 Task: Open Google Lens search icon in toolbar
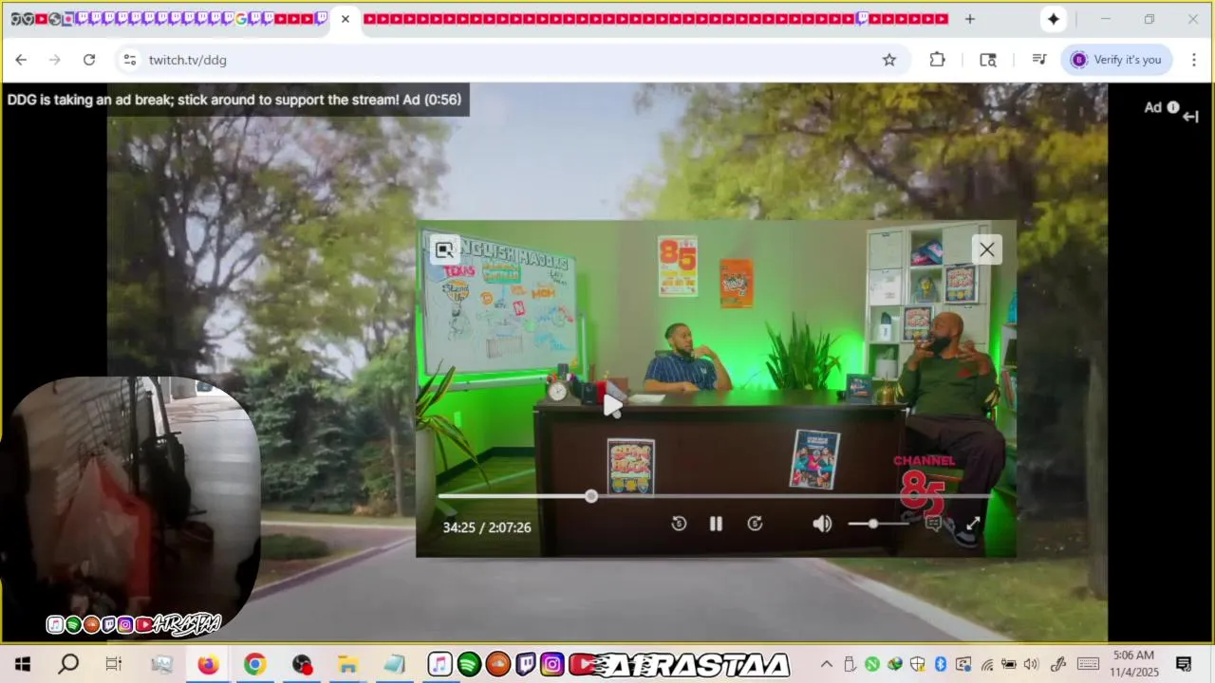pyautogui.click(x=988, y=60)
